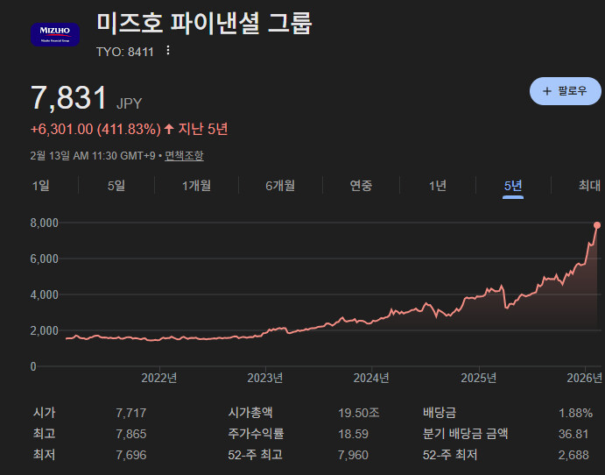Viewport: 605px width, 475px height.
Task: Switch to the 연중 range tab
Action: click(x=361, y=186)
